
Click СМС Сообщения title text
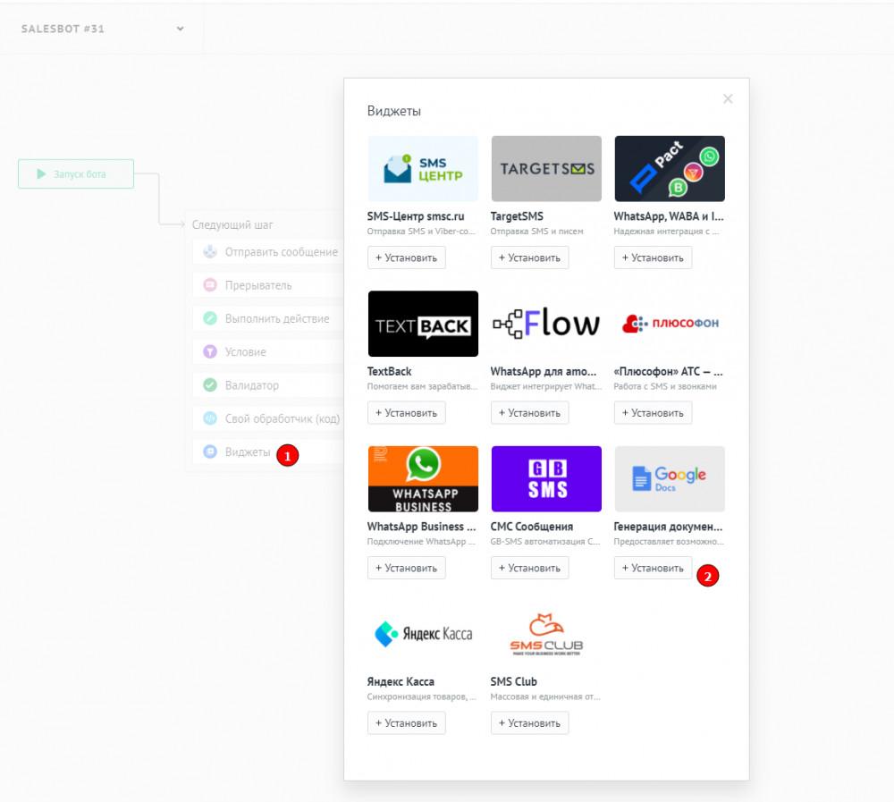point(532,527)
